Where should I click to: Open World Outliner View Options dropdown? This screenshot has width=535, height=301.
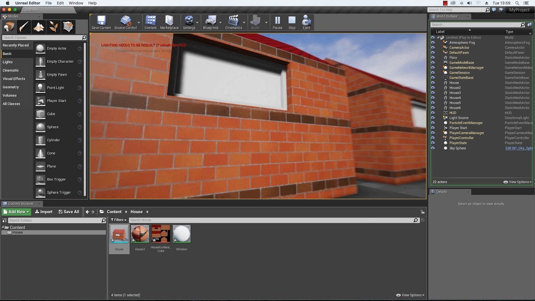pos(517,182)
